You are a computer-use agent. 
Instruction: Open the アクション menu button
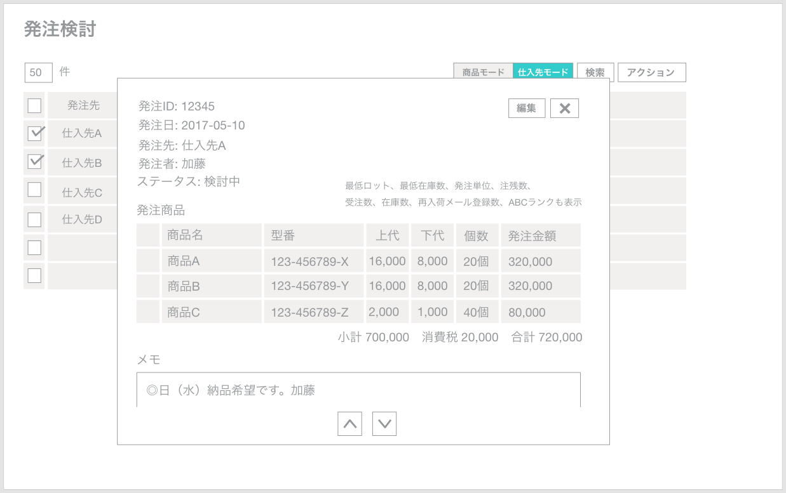pyautogui.click(x=652, y=72)
